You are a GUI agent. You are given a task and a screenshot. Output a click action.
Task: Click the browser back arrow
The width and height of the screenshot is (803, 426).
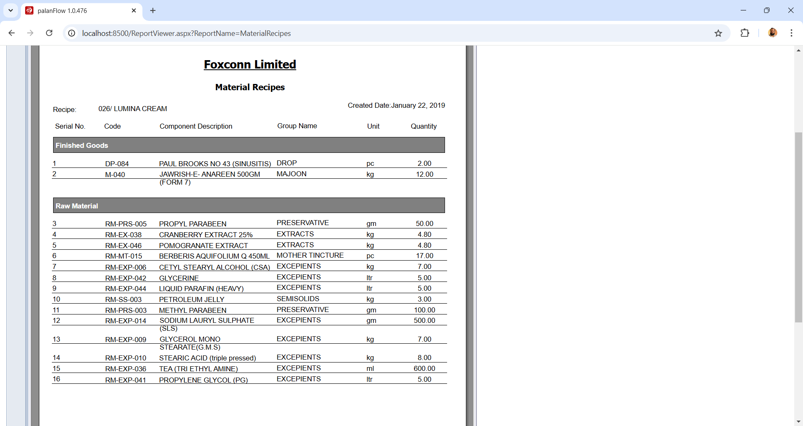(x=12, y=33)
